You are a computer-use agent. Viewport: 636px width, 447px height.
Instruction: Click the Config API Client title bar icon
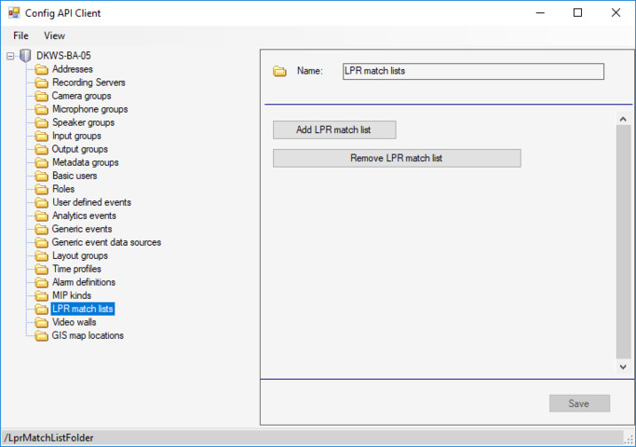pyautogui.click(x=13, y=13)
